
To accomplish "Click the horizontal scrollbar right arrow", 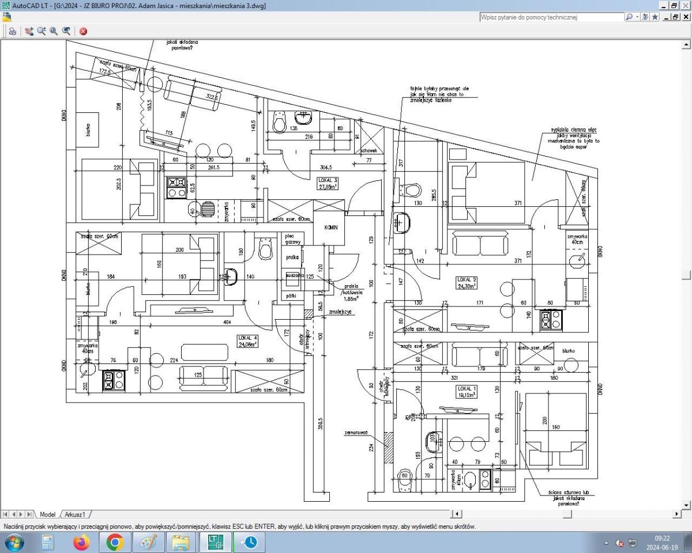I will 678,514.
